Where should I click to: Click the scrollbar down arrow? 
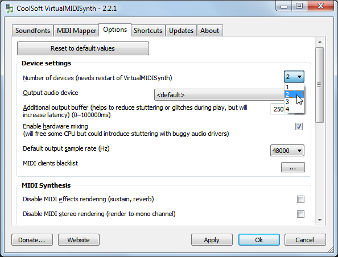coord(320,220)
